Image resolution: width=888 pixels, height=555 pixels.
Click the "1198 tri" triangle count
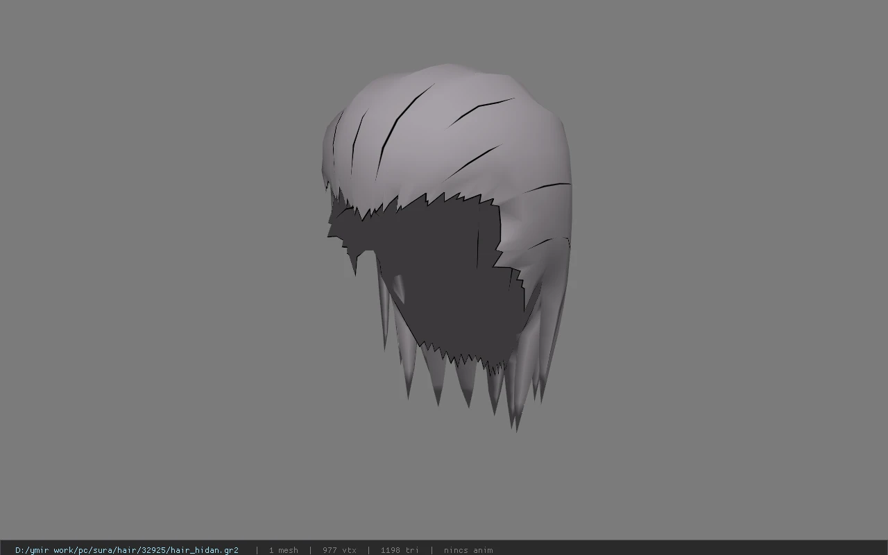[x=400, y=550]
